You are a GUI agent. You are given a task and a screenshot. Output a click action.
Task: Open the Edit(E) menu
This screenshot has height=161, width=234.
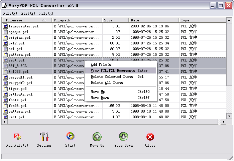(x=28, y=13)
